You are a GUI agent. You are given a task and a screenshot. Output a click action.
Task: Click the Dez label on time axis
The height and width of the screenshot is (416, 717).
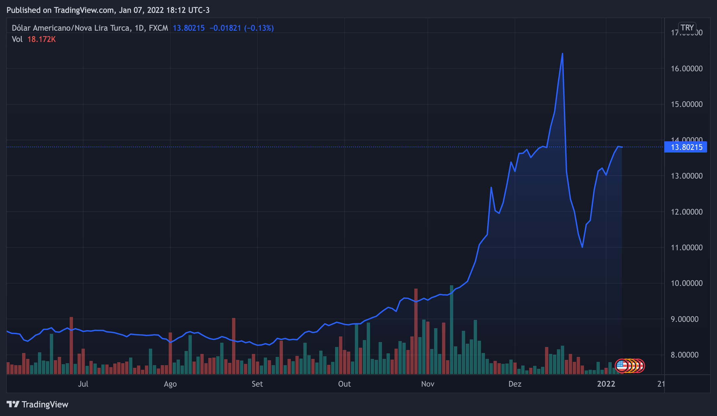point(515,384)
